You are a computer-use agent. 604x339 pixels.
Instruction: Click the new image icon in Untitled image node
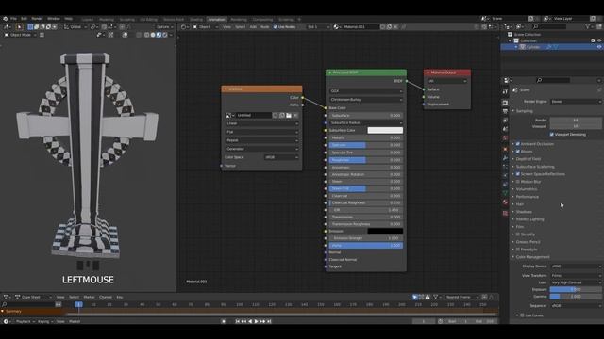[x=282, y=115]
